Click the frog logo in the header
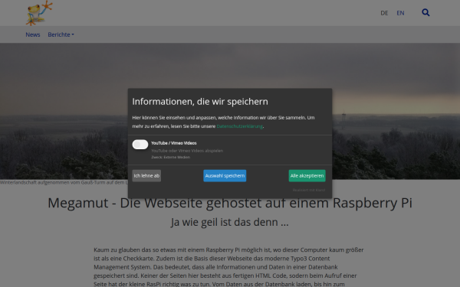This screenshot has height=287, width=460. coord(39,13)
